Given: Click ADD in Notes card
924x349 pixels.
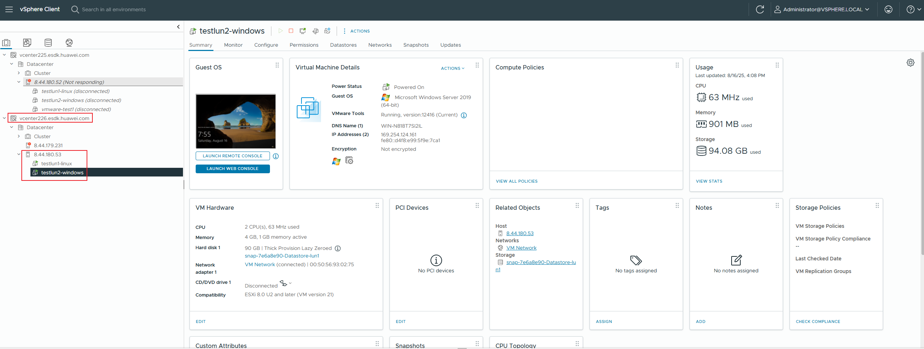Looking at the screenshot, I should click(700, 322).
